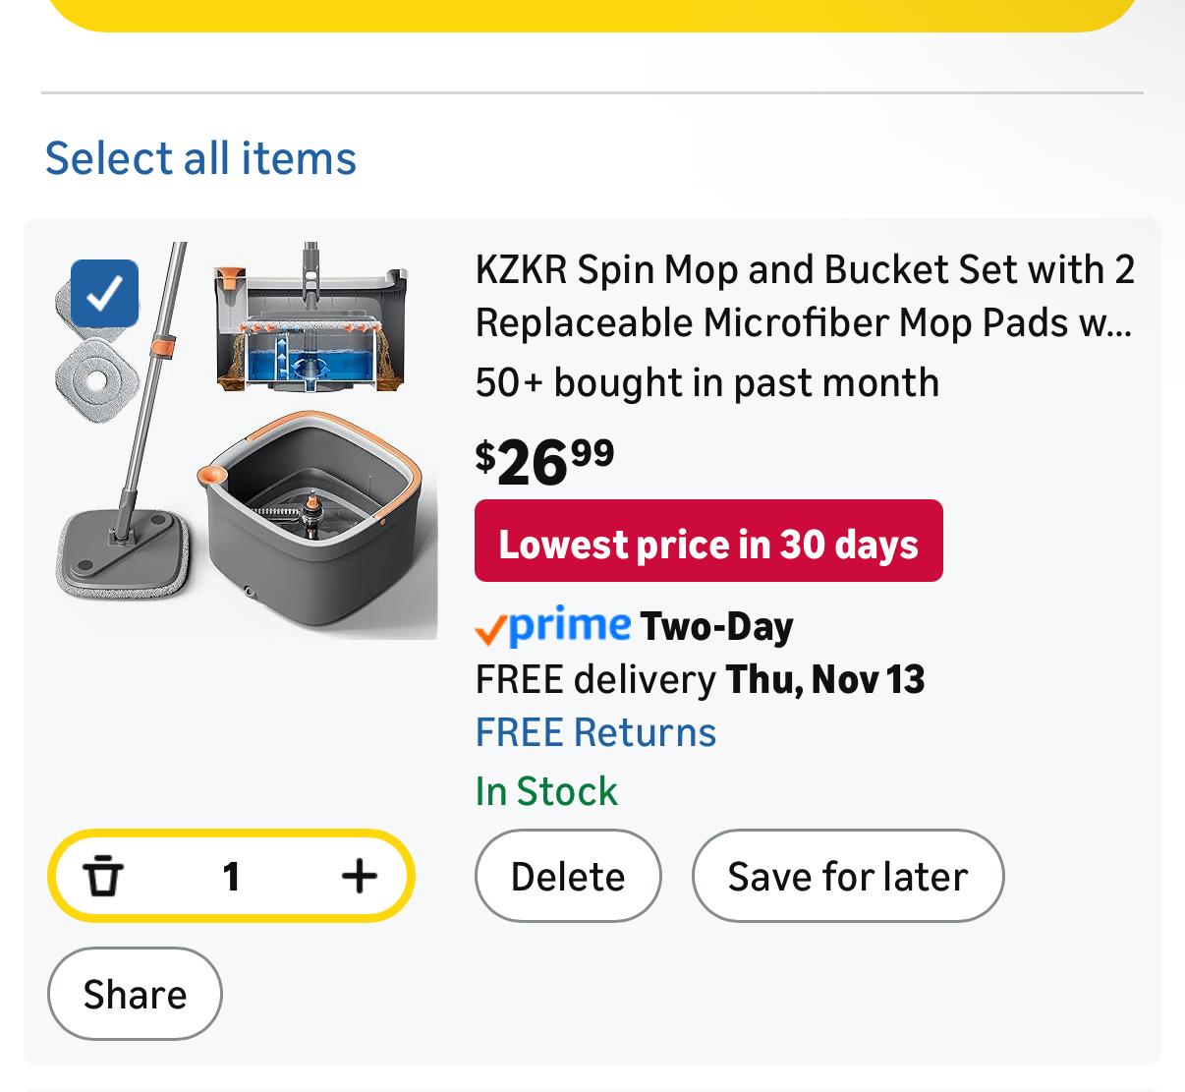This screenshot has width=1185, height=1092.
Task: Click the blue prime logo
Action: [x=570, y=625]
